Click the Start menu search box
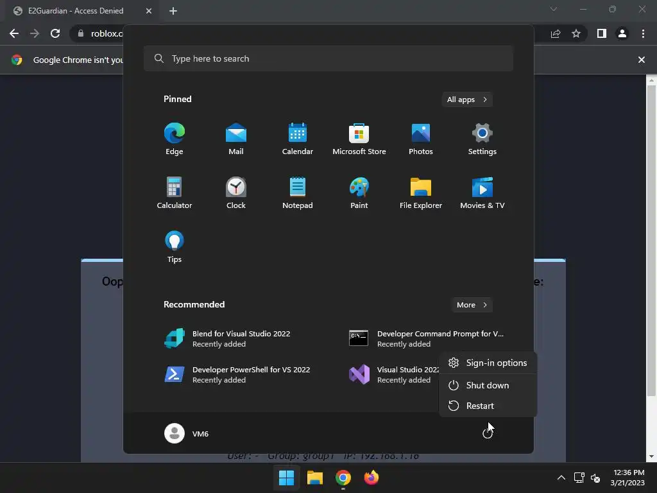657x493 pixels. coord(328,58)
